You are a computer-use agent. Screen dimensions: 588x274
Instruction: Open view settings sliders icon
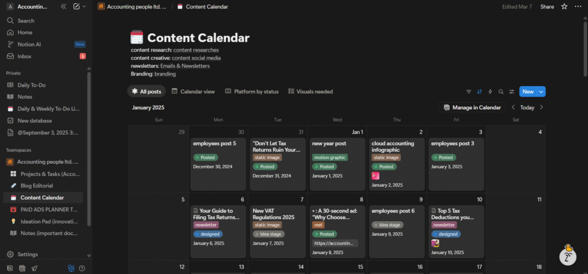pyautogui.click(x=511, y=91)
